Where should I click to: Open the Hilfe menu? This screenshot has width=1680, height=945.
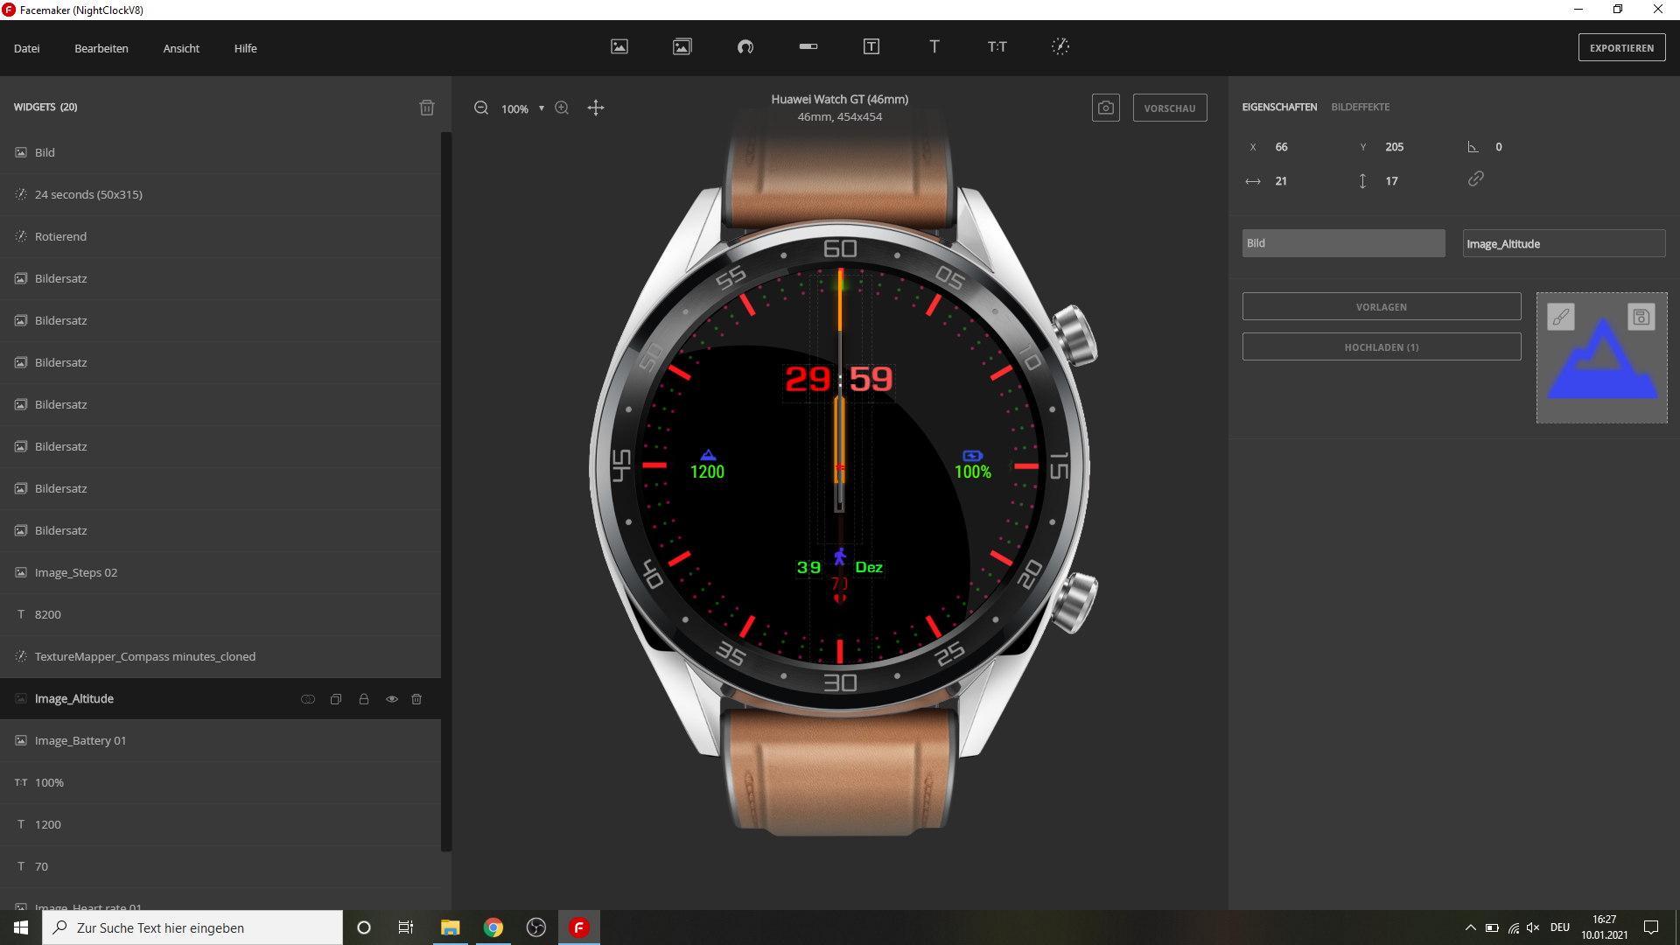point(246,48)
